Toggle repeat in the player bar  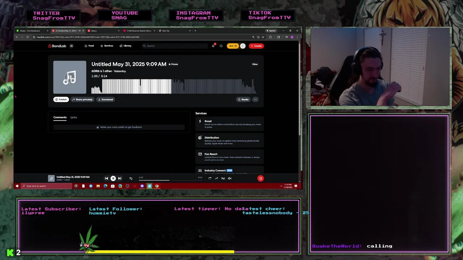point(210,178)
